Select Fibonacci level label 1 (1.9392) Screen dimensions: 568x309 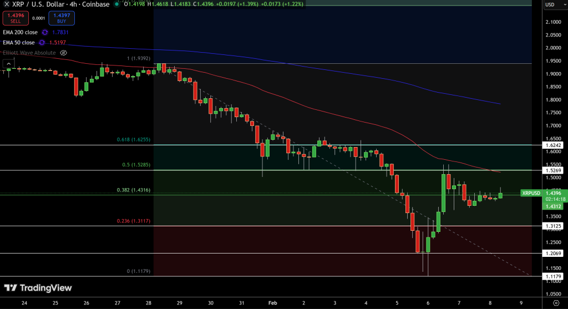138,58
